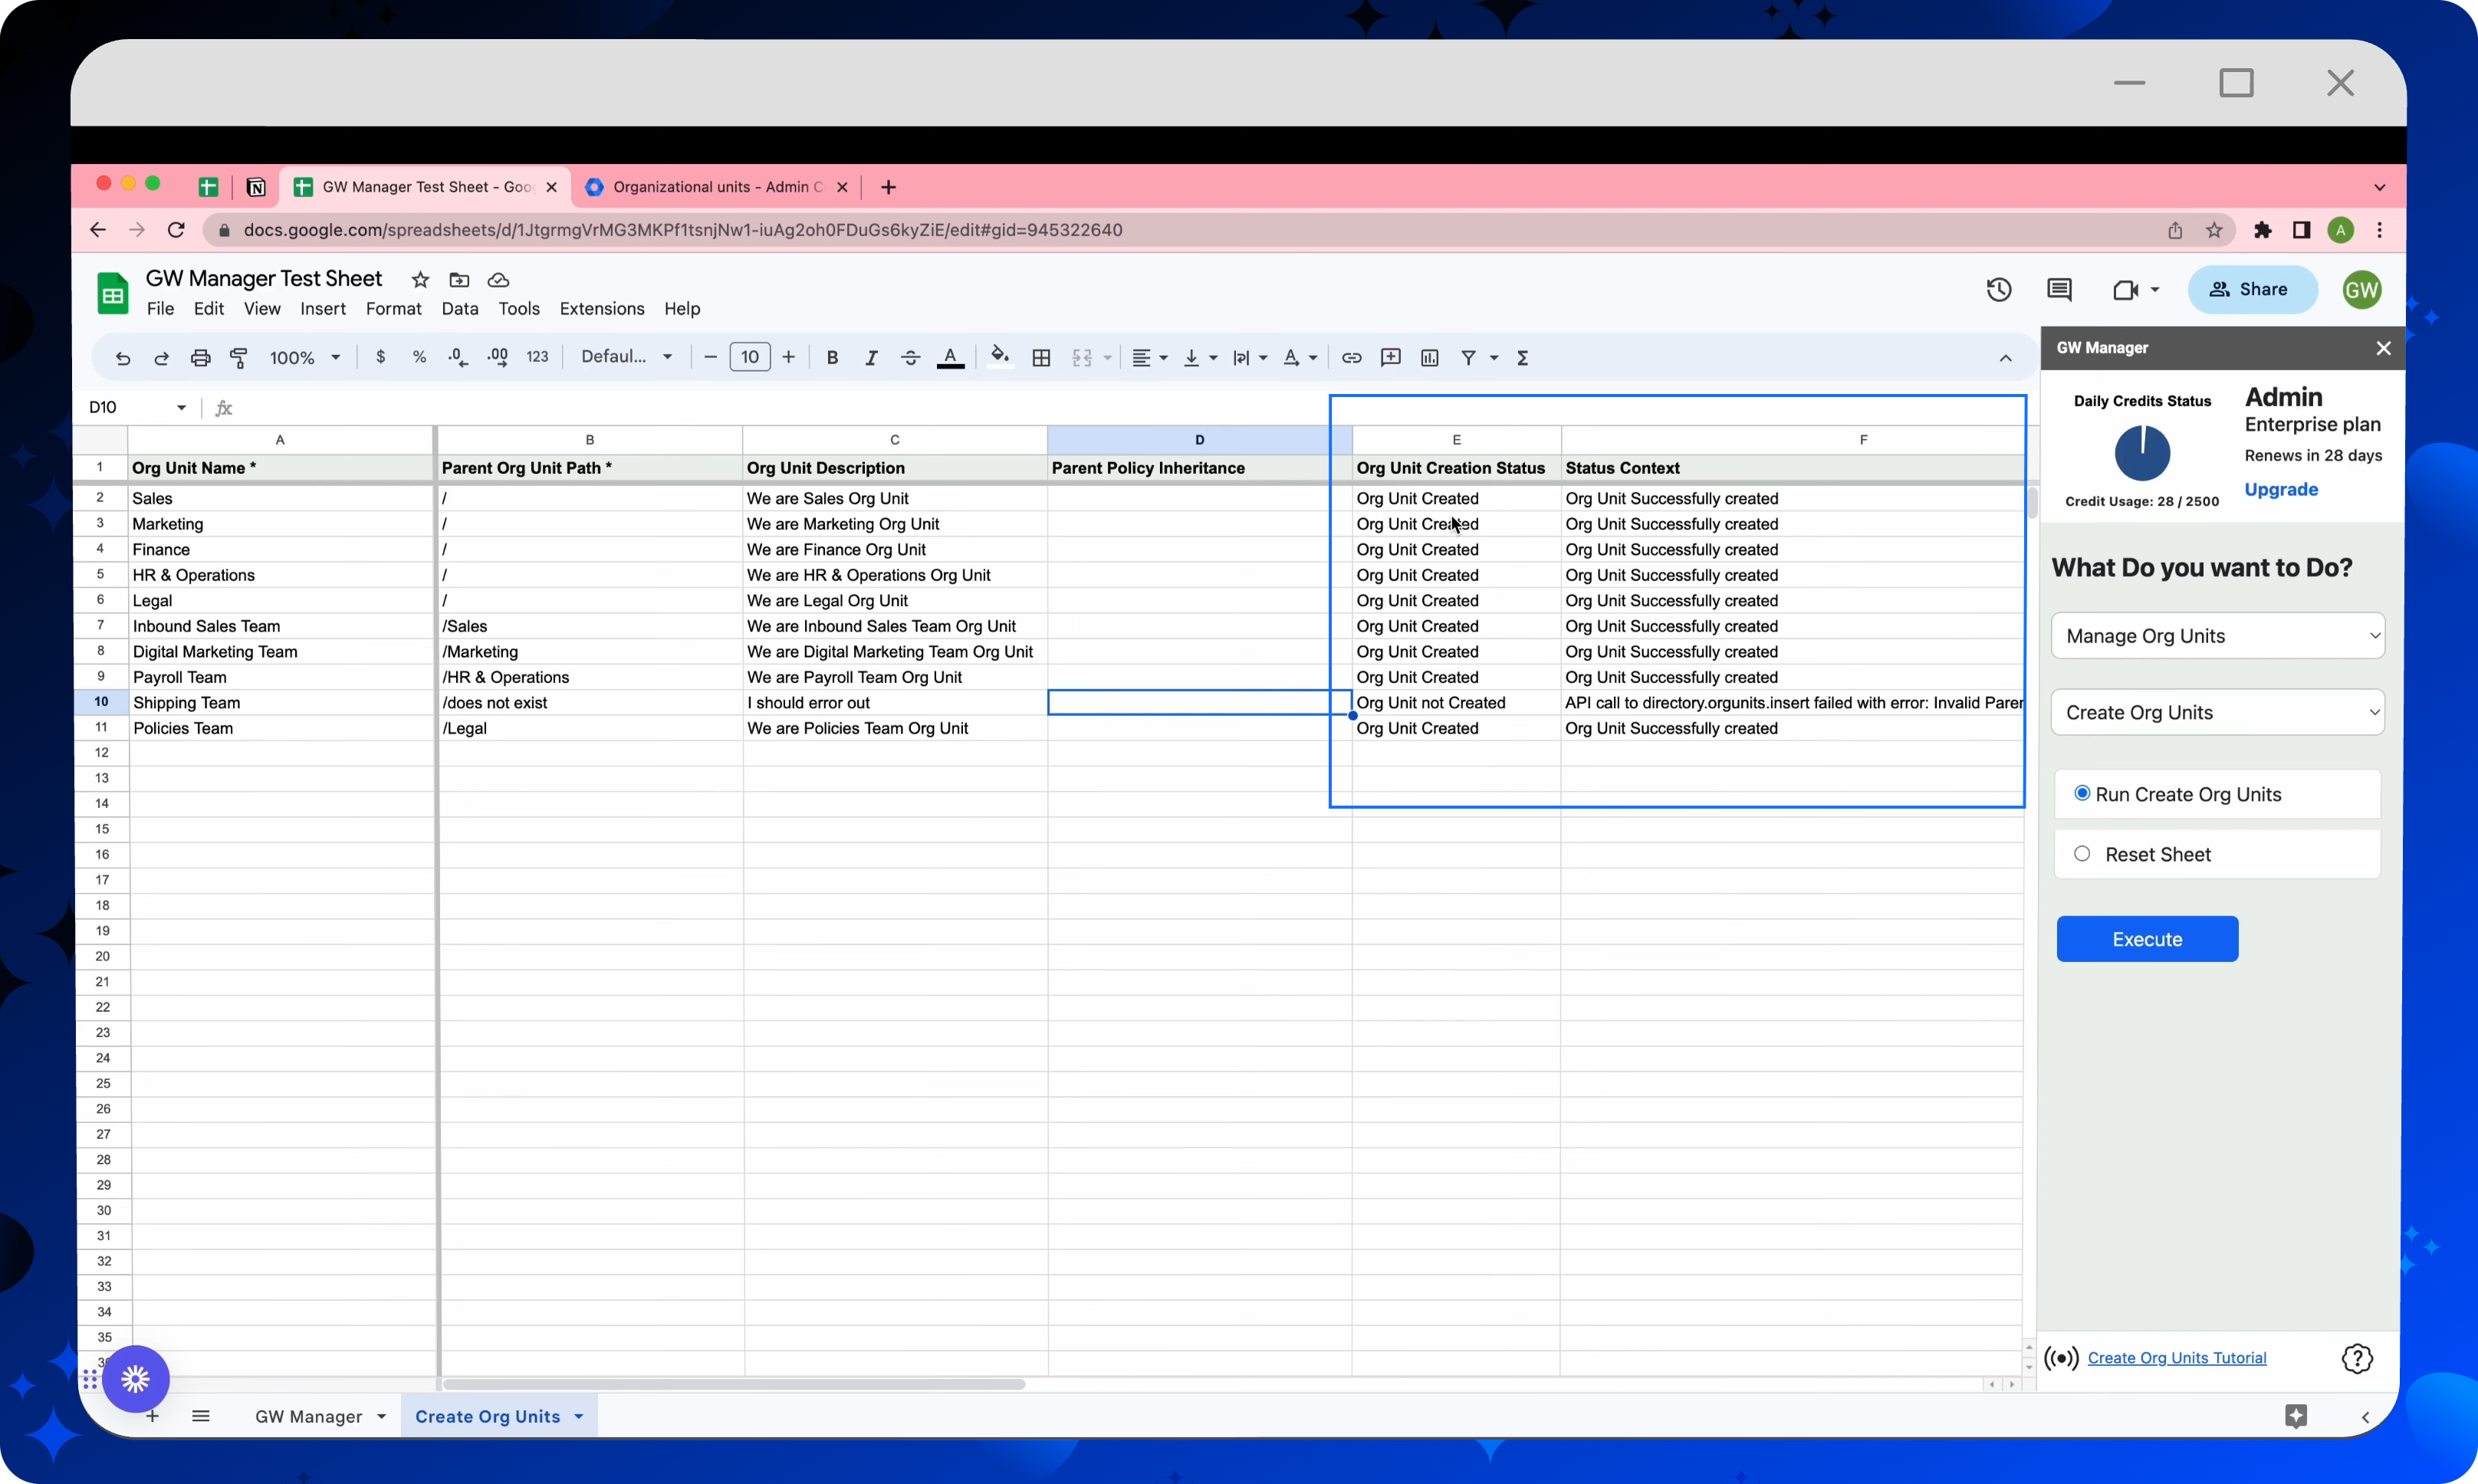Open the GW Manager help question icon
The width and height of the screenshot is (2478, 1484).
coord(2357,1358)
